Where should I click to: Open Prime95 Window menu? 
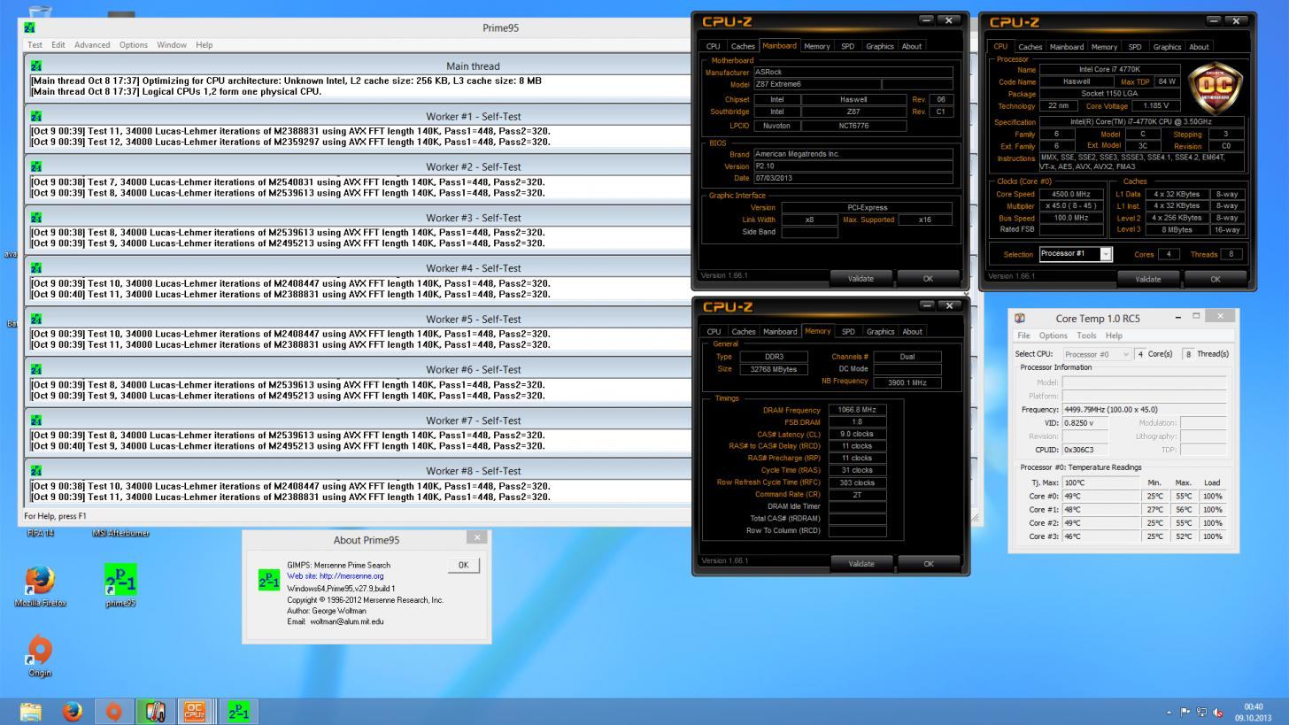[172, 44]
